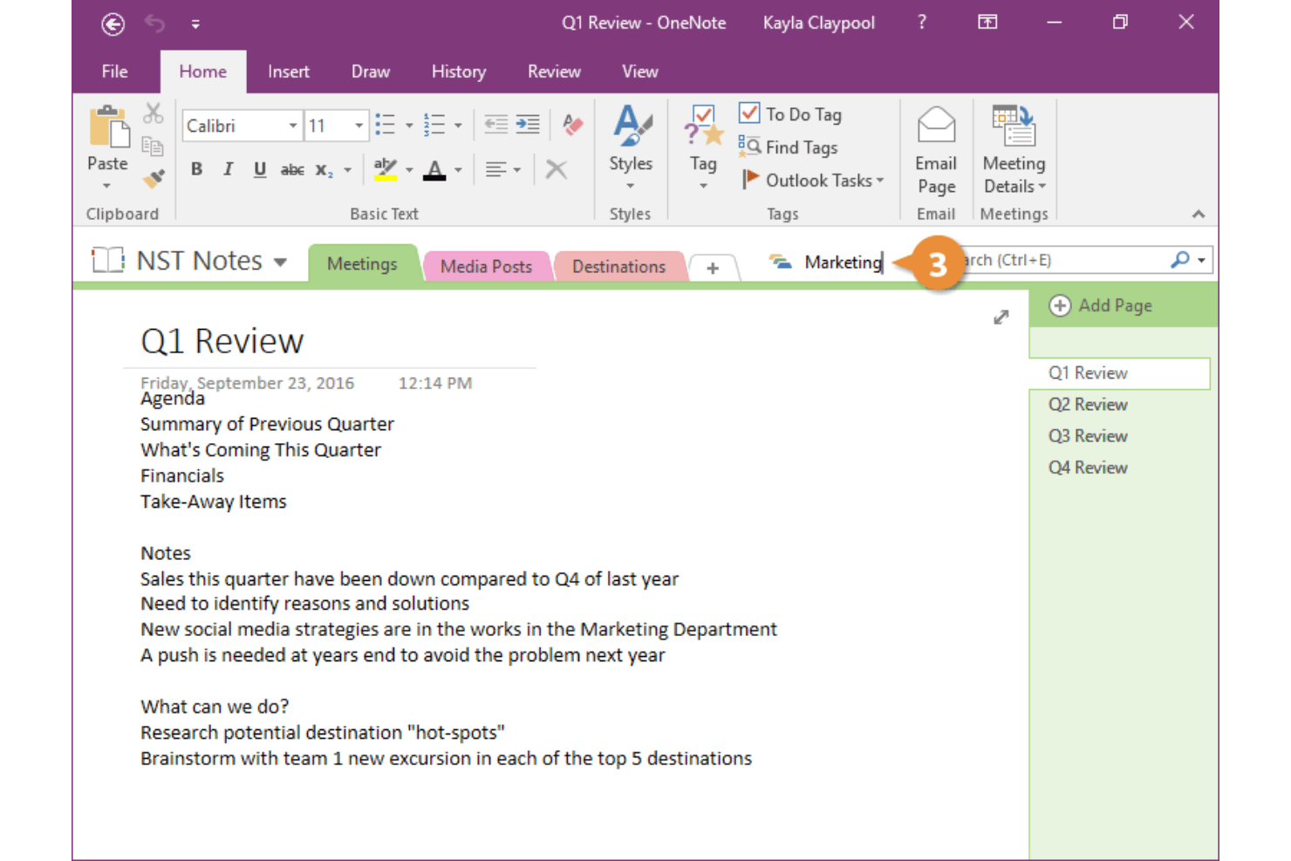Expand subscript/superscript arrow
Viewport: 1291px width, 861px height.
[x=348, y=170]
